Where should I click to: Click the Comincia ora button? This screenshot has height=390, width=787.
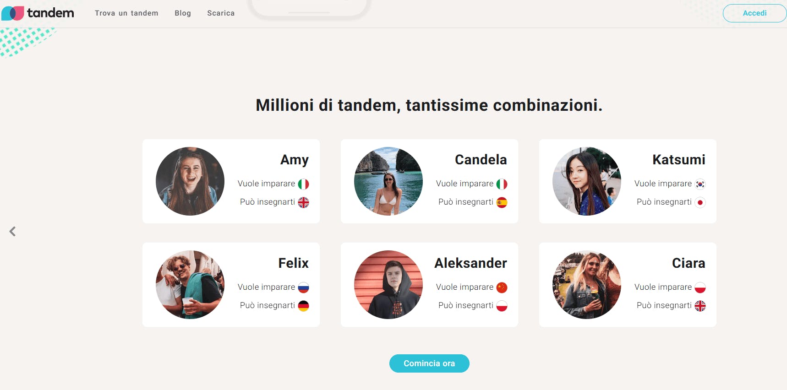[429, 363]
